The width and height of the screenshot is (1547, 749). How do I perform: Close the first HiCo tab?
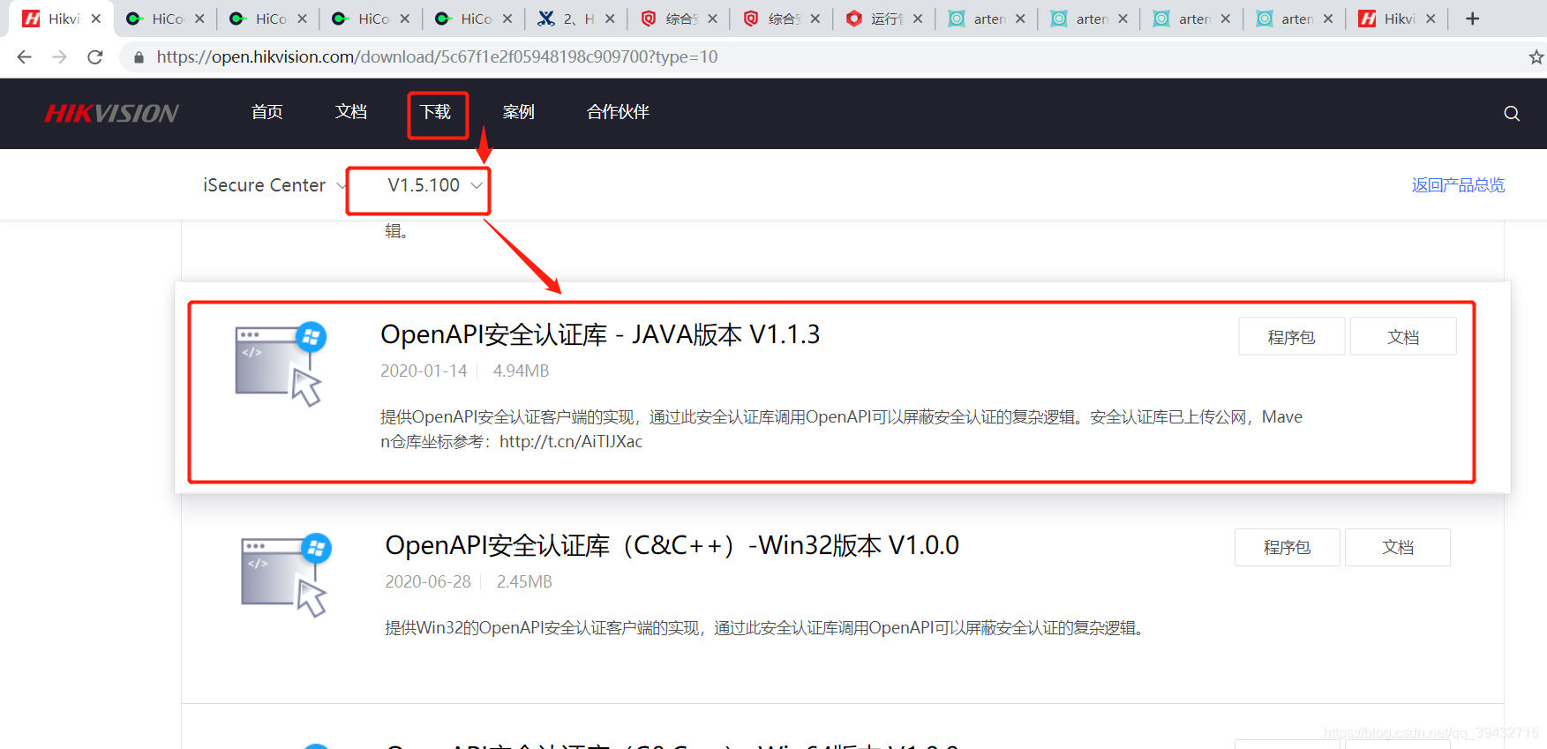click(x=199, y=19)
